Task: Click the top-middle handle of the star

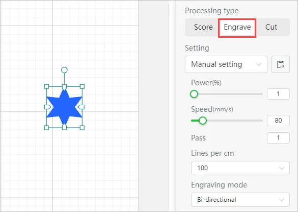Action: 64,87
